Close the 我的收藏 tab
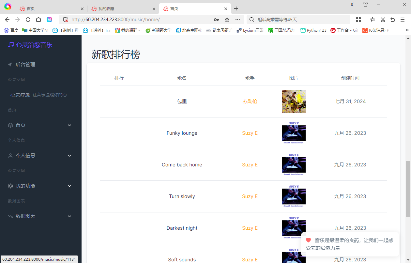The width and height of the screenshot is (411, 263). click(x=154, y=9)
